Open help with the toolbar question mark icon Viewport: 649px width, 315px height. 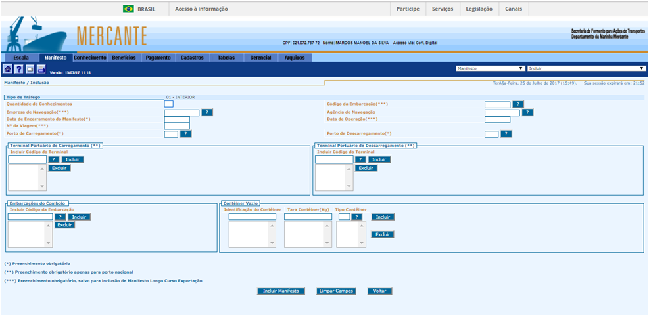pyautogui.click(x=18, y=69)
